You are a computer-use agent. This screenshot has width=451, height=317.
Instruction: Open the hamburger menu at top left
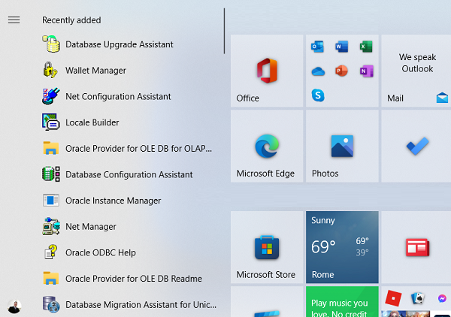pyautogui.click(x=14, y=20)
